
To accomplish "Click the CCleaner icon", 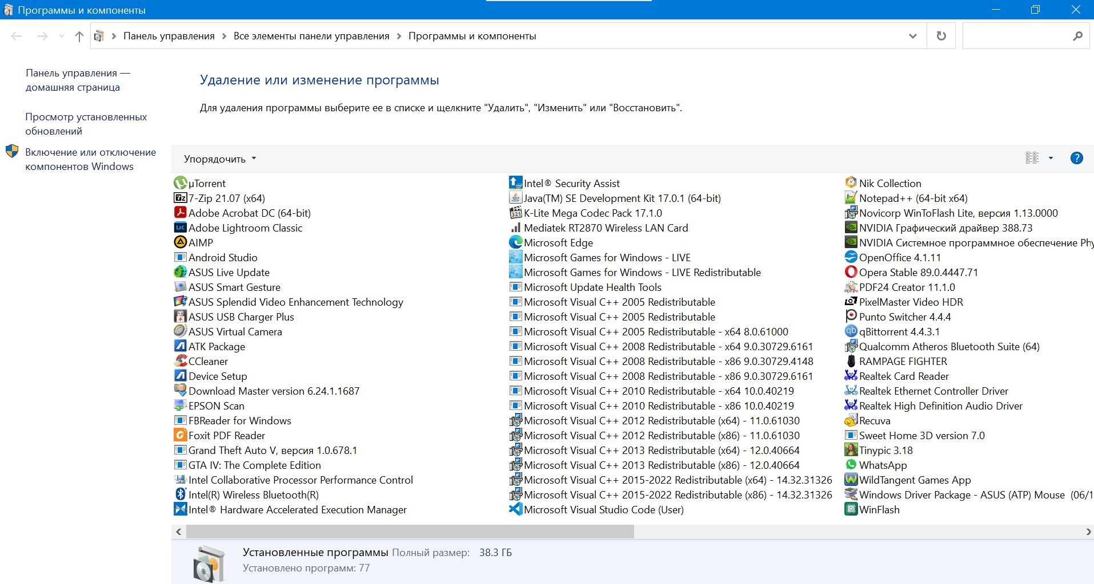I will pyautogui.click(x=180, y=361).
